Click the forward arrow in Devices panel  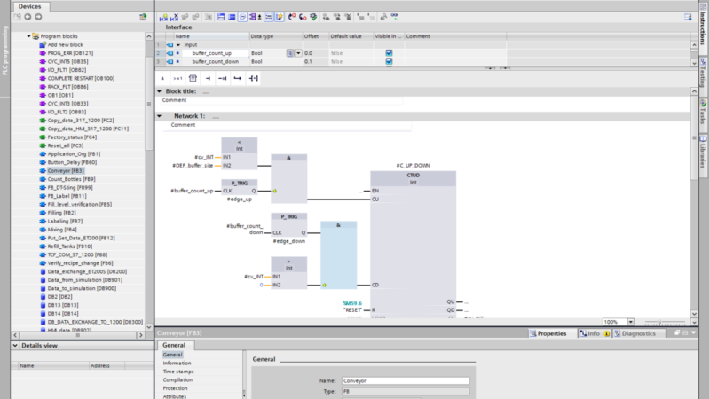[37, 17]
